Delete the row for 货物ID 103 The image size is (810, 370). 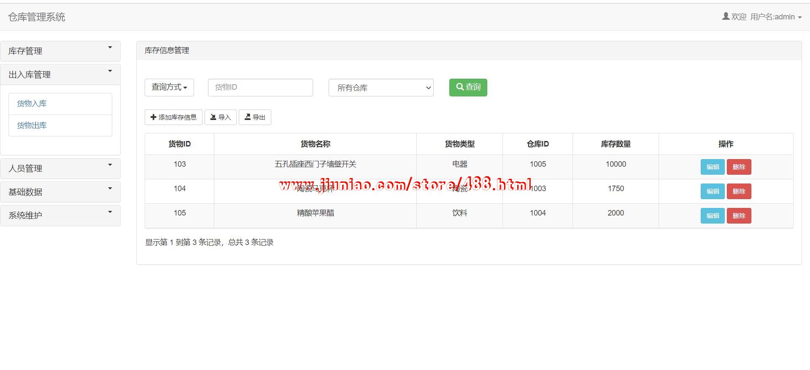(x=739, y=167)
